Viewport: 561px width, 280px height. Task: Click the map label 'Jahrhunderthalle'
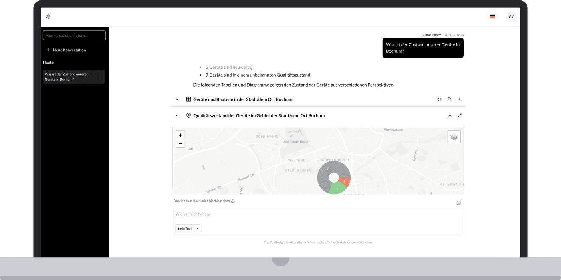(295, 141)
